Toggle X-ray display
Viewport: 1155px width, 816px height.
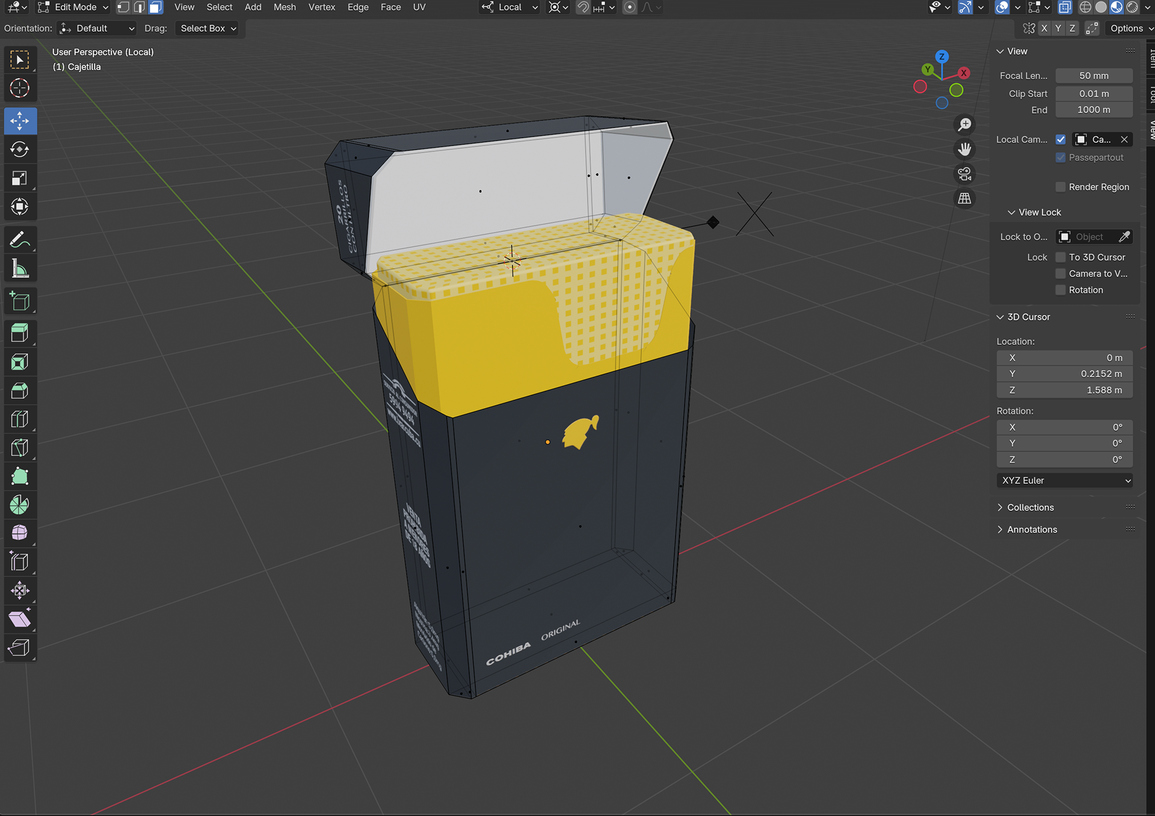click(x=1065, y=7)
